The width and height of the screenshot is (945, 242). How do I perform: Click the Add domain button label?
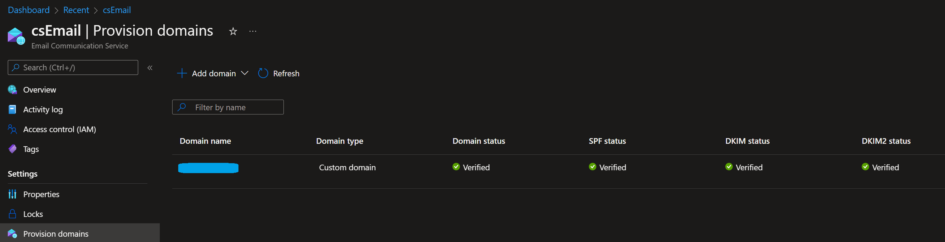[x=214, y=73]
